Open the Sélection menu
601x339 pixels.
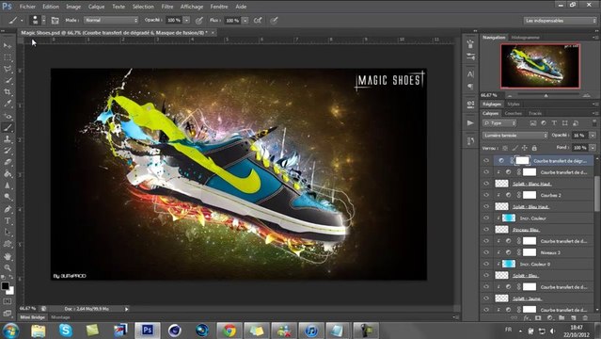click(x=143, y=7)
